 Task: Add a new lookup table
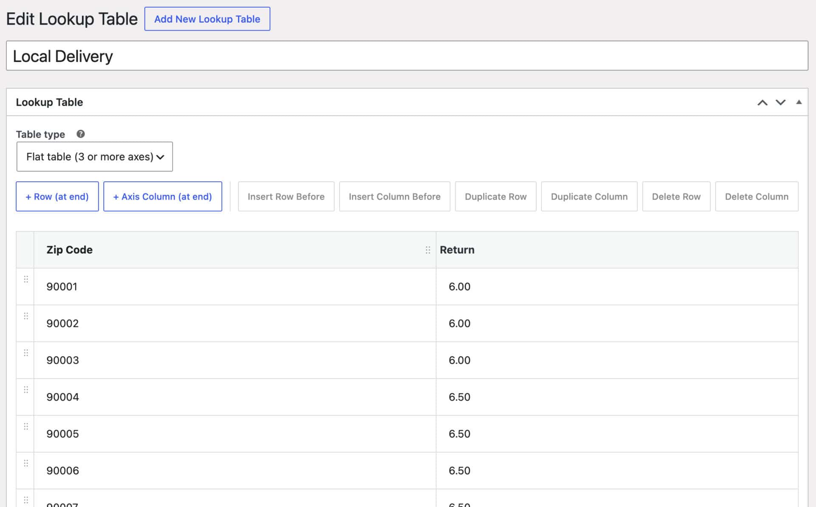click(x=207, y=19)
